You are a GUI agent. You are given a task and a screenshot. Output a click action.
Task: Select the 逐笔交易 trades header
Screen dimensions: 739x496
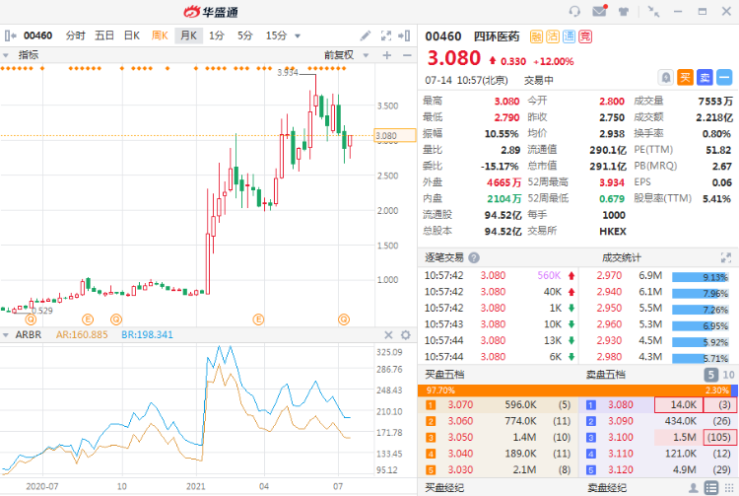tap(444, 258)
